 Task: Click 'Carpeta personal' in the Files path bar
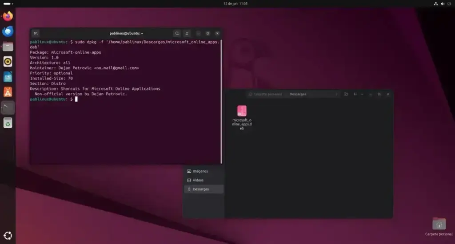267,94
